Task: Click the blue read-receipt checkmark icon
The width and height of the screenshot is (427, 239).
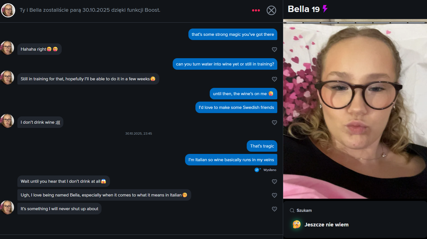Action: click(257, 170)
